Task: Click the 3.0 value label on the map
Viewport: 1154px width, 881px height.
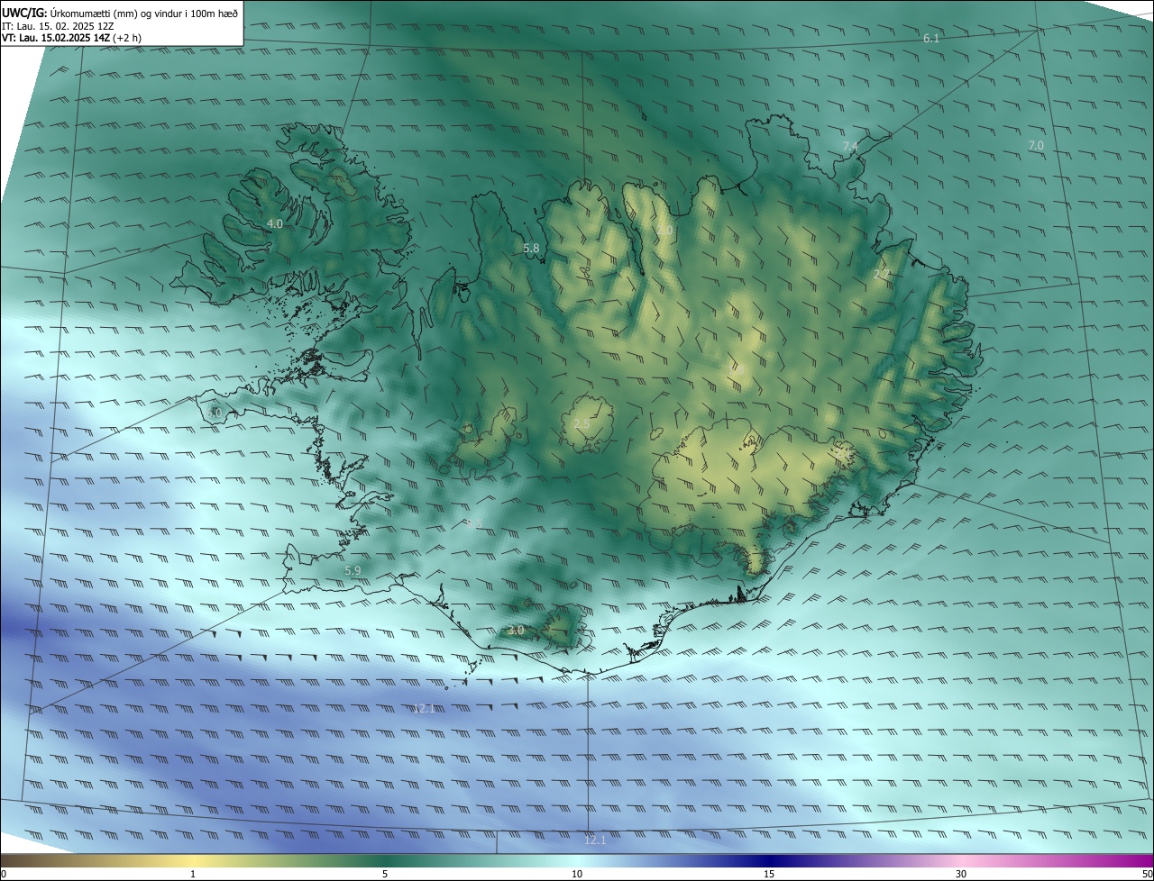Action: (516, 631)
